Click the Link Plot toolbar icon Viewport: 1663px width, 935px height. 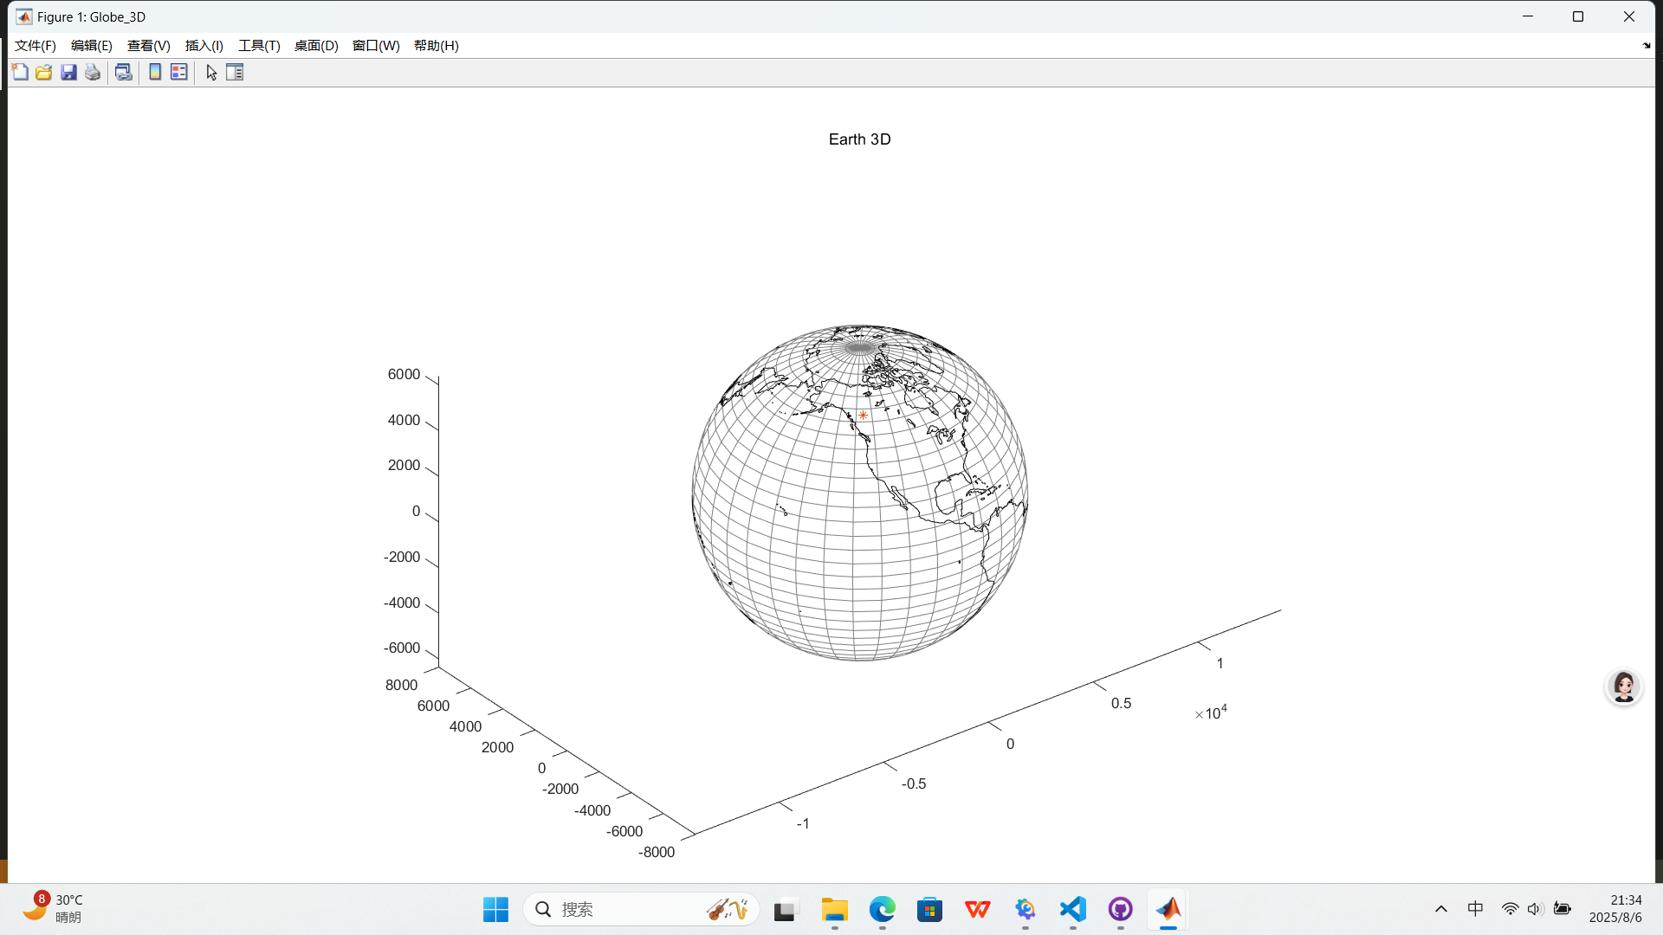124,73
